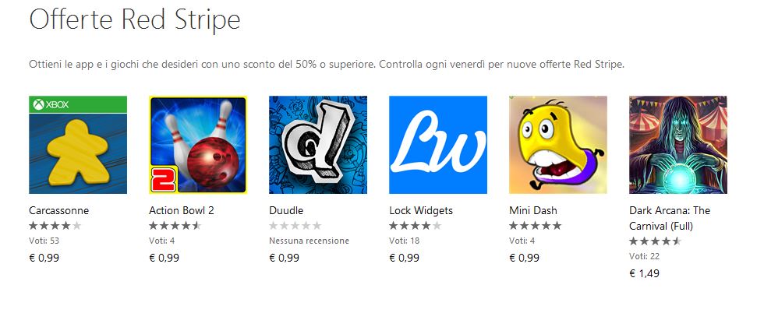Image resolution: width=764 pixels, height=313 pixels.
Task: Open the Lock Widgets title link
Action: point(421,211)
